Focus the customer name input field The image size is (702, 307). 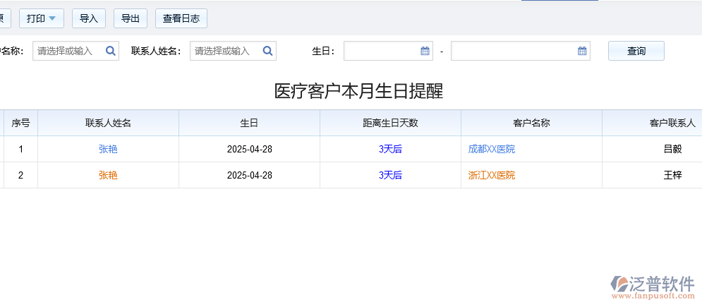(68, 51)
